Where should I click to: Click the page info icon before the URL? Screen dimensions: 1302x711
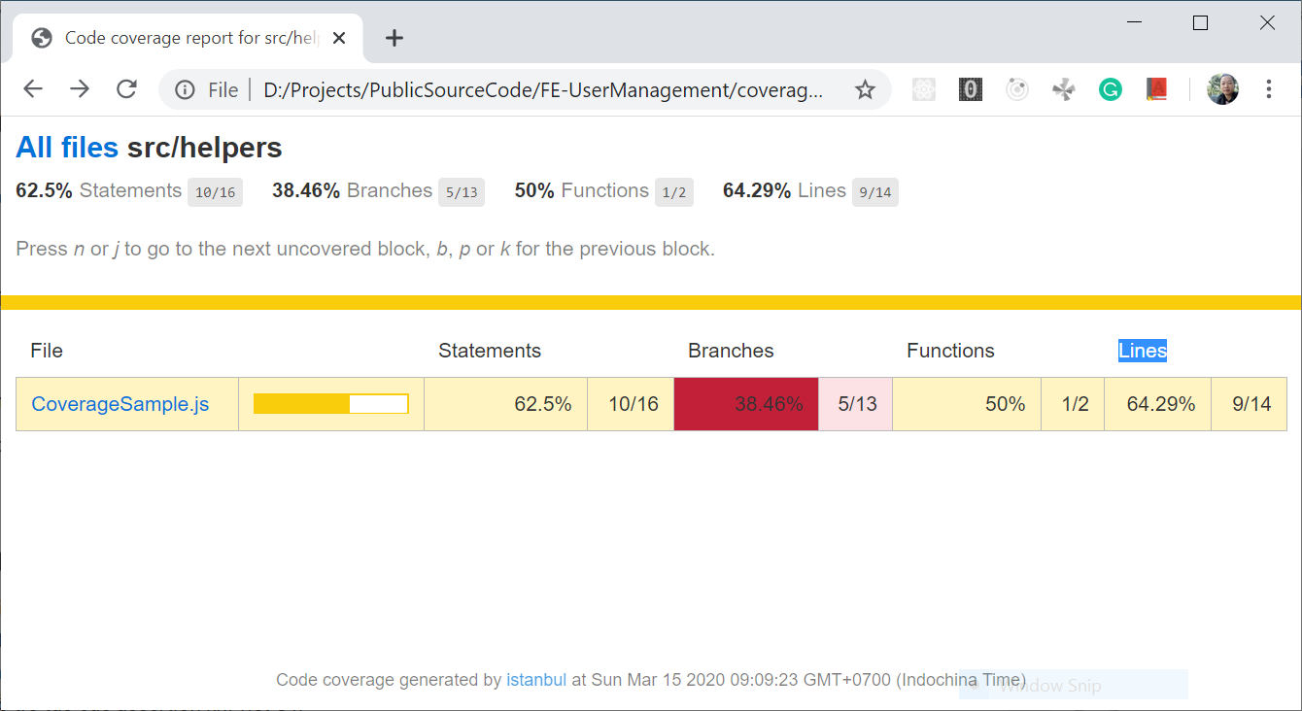pyautogui.click(x=185, y=88)
